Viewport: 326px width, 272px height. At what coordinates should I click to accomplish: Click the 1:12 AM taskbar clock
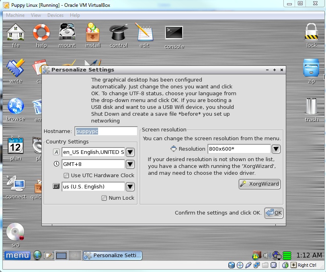point(309,255)
